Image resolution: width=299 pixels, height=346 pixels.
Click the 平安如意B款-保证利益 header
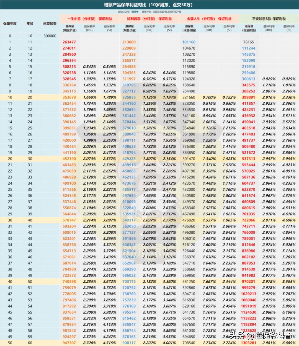[269, 19]
